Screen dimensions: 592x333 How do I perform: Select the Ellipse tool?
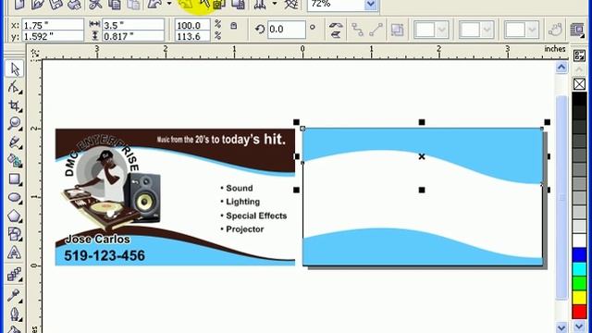[x=15, y=197]
